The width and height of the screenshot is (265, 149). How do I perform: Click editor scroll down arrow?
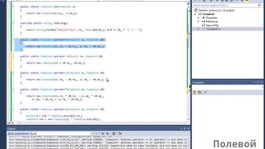[x=188, y=120]
